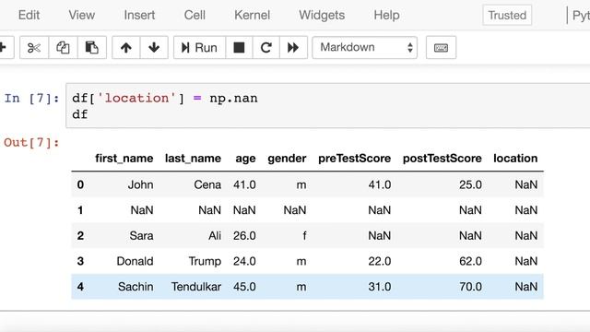590x332 pixels.
Task: Click the Cena last name cell
Action: 207,184
